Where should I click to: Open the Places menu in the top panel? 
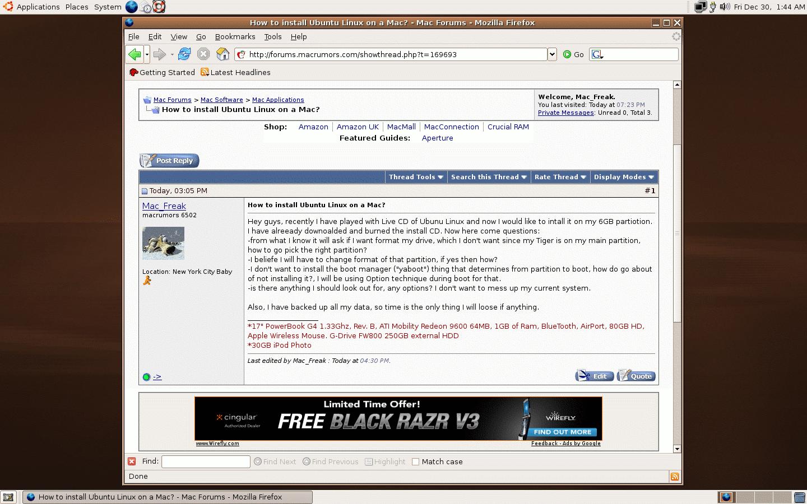click(x=77, y=7)
